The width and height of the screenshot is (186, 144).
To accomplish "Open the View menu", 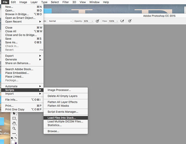I will tap(83, 2).
